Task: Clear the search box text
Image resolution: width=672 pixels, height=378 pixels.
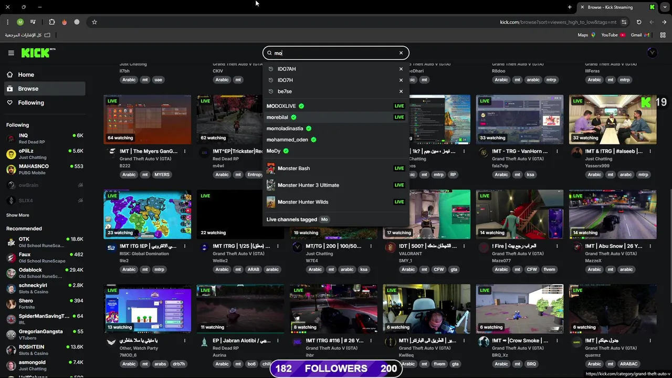Action: coord(401,52)
